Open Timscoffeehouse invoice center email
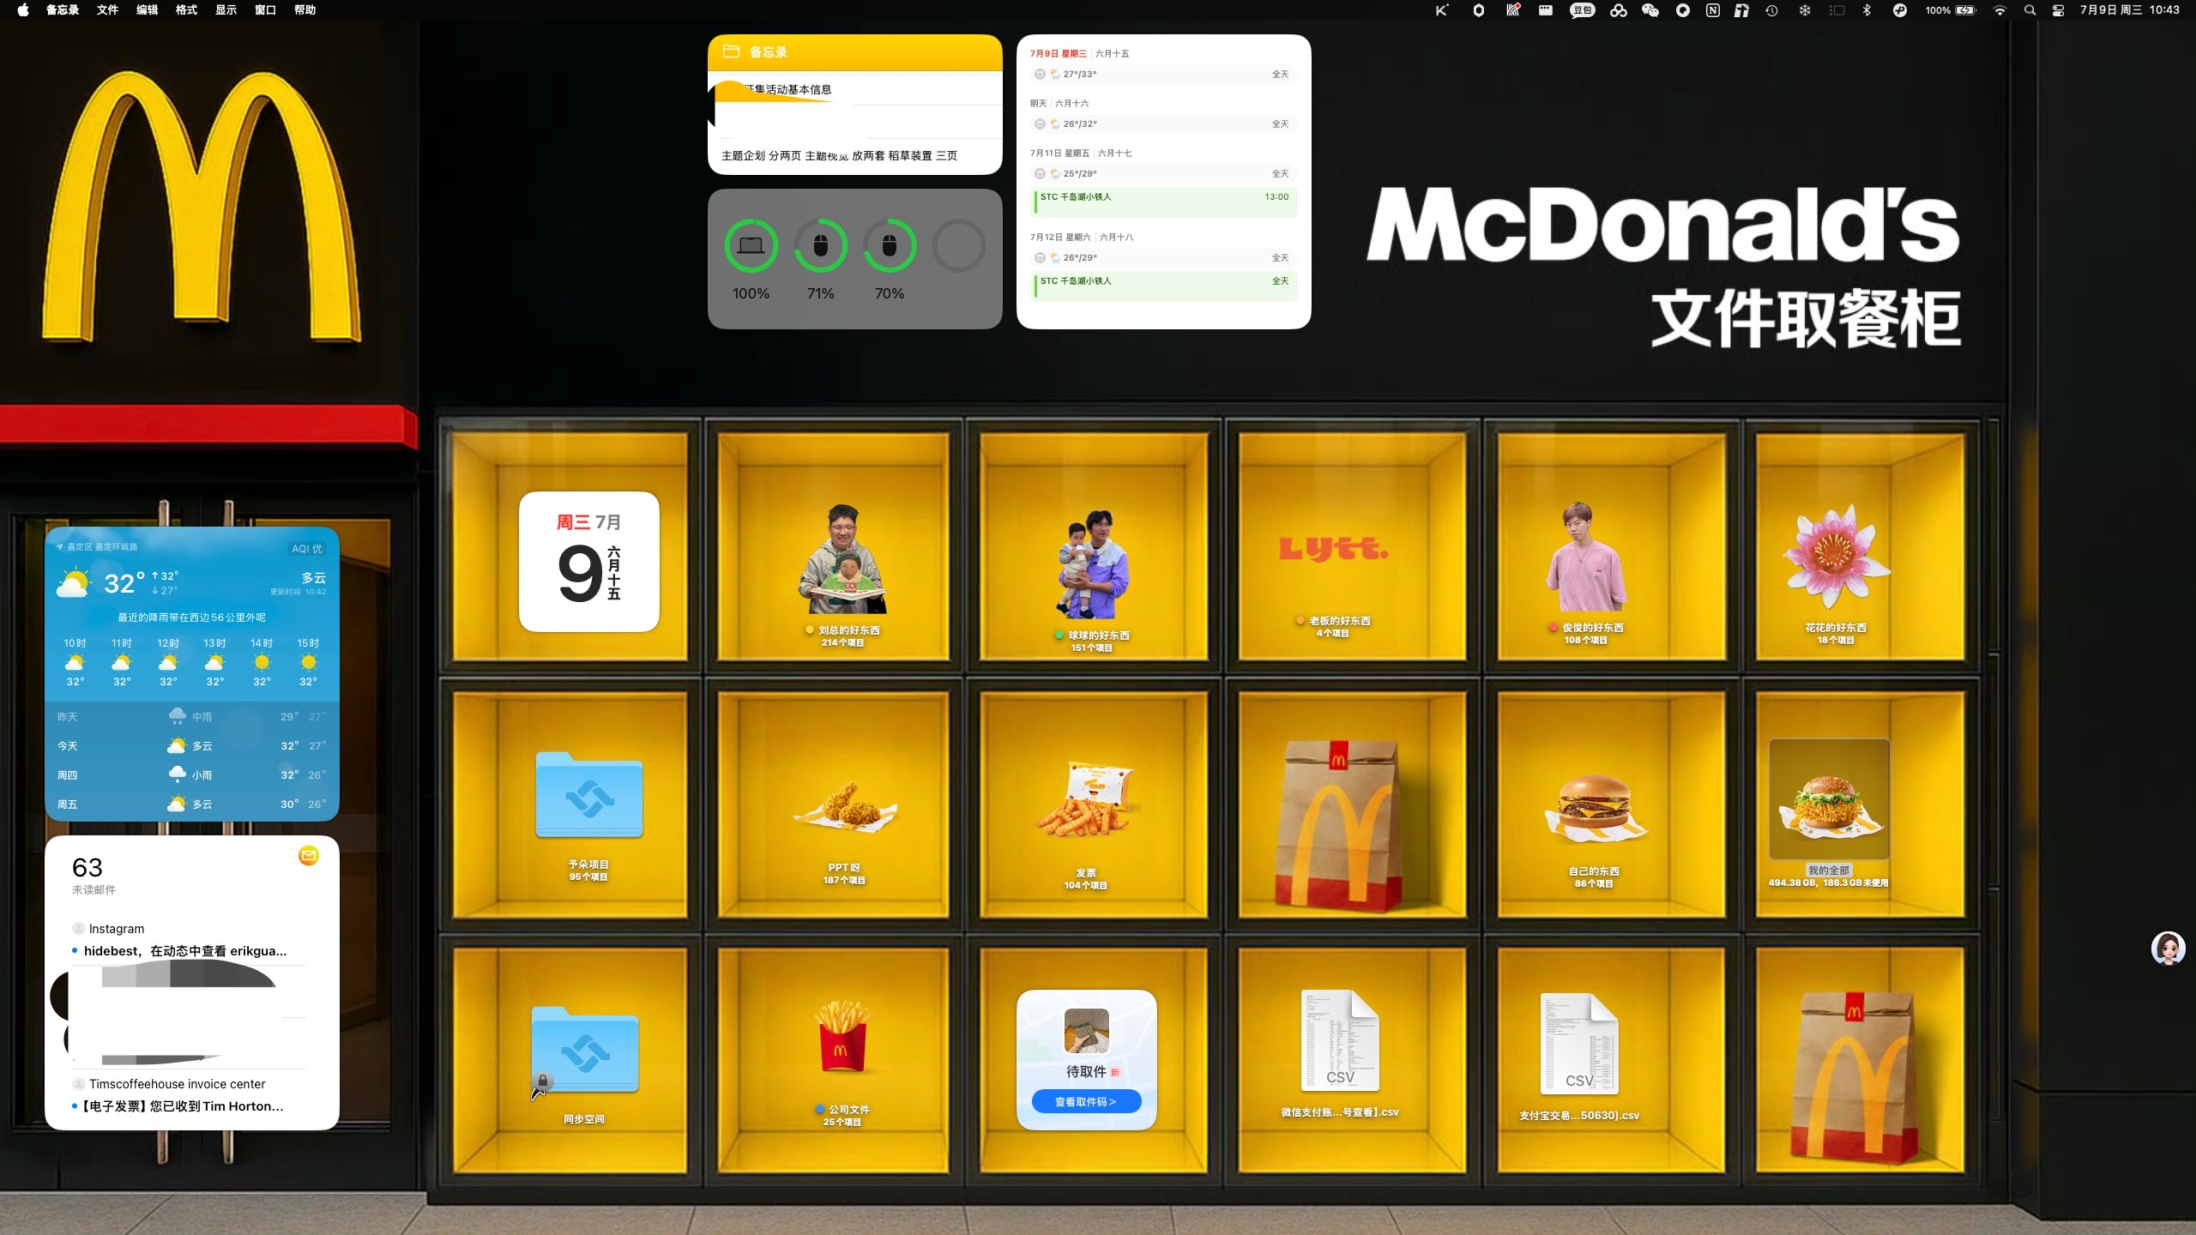2196x1235 pixels. click(188, 1095)
